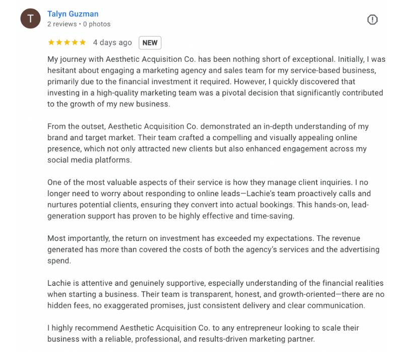The image size is (403, 352).
Task: Click the closing "I highly recommend" paragraph
Action: click(x=203, y=333)
